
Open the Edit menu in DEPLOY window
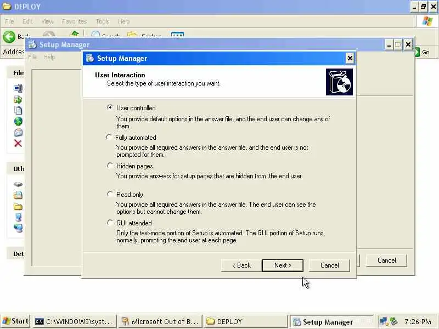(x=27, y=21)
